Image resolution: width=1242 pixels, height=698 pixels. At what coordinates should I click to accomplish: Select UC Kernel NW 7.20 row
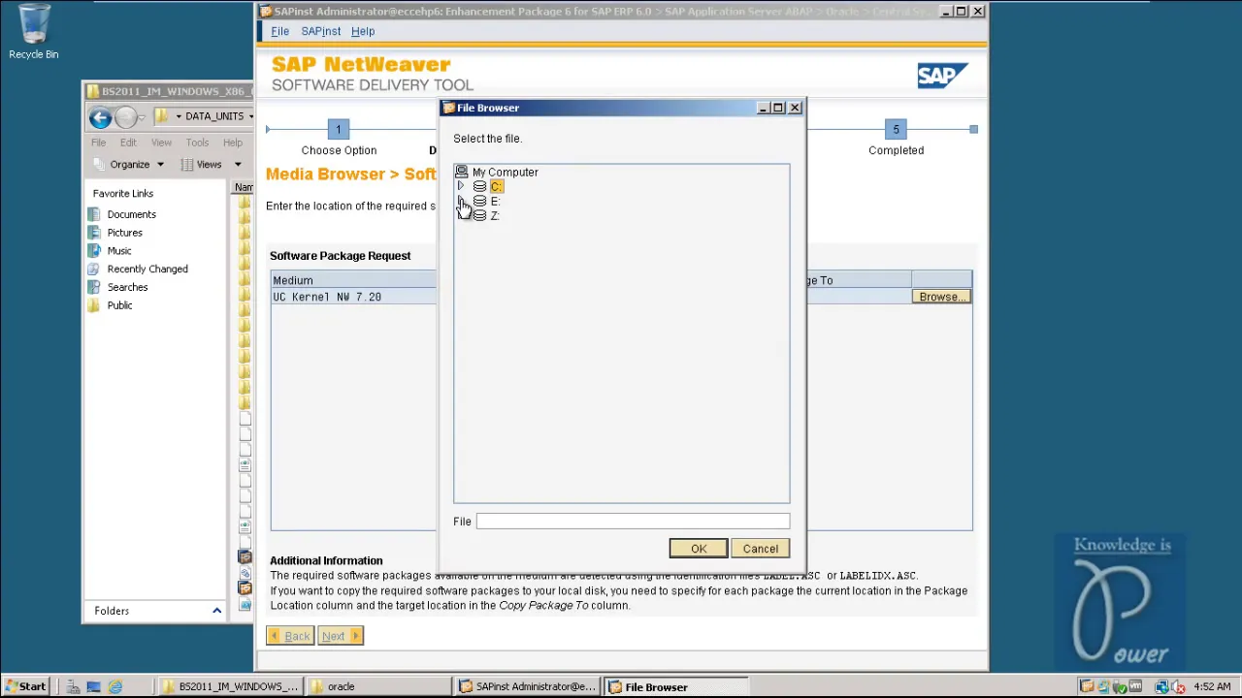tap(621, 297)
